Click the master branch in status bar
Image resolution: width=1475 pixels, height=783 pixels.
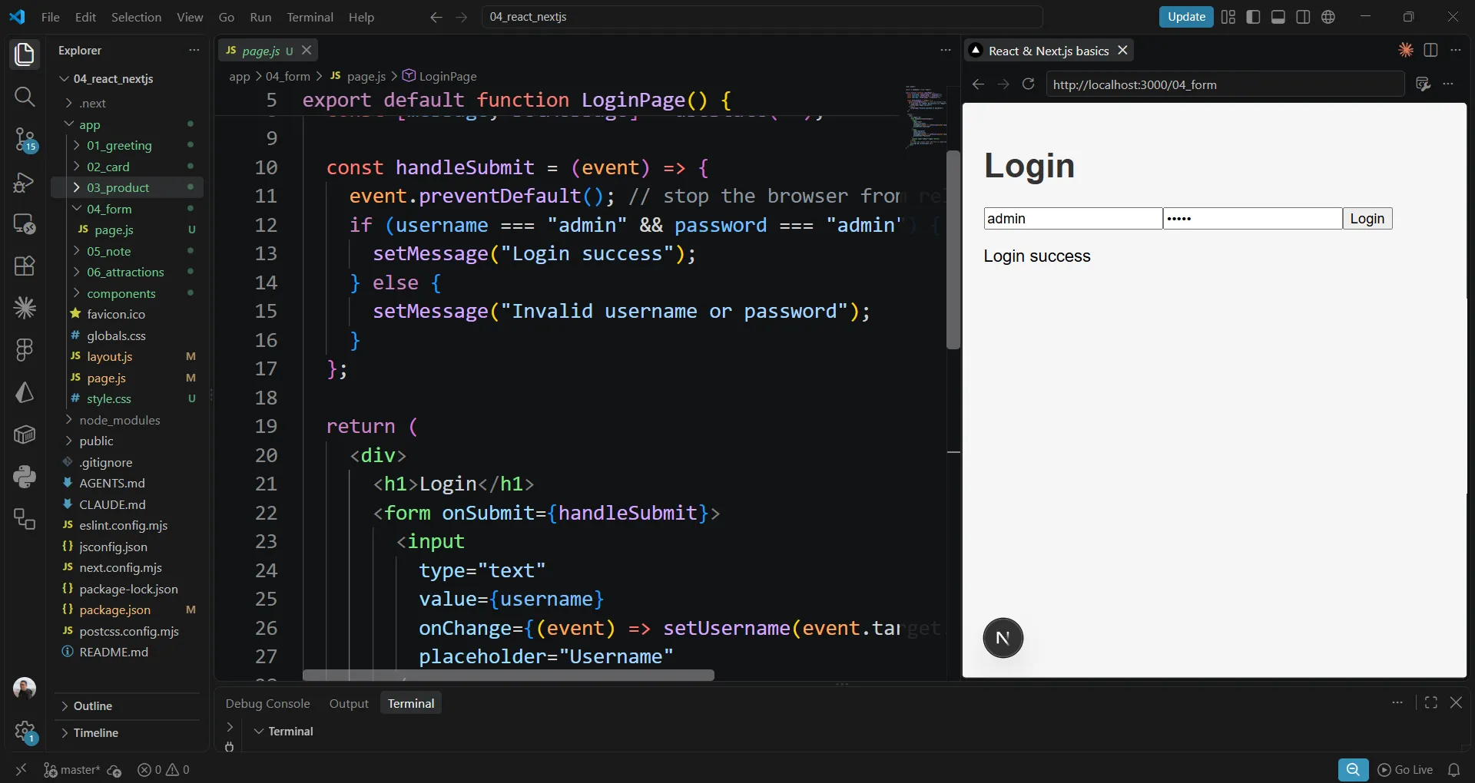tap(74, 769)
